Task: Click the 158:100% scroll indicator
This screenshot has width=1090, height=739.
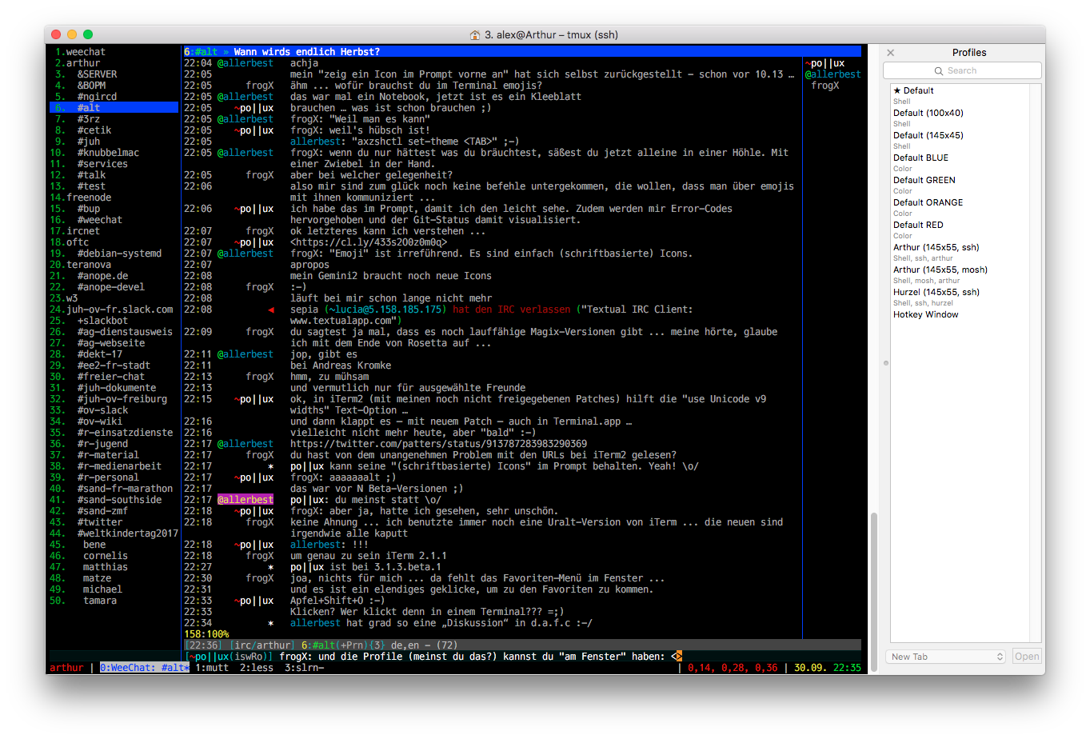Action: coord(206,634)
